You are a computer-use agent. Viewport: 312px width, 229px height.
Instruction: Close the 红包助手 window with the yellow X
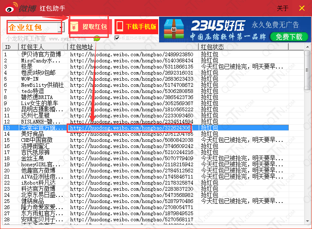point(302,8)
